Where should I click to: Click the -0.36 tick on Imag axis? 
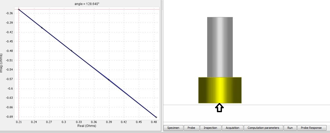tap(10, 13)
